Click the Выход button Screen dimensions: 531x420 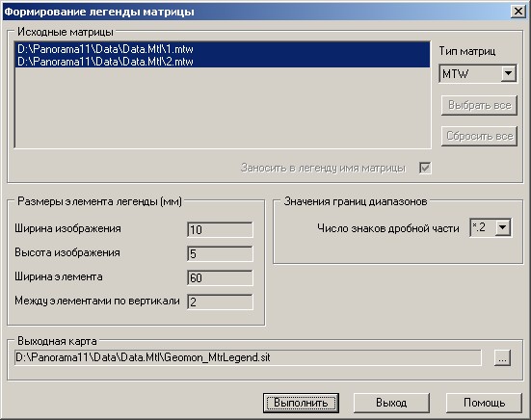391,403
